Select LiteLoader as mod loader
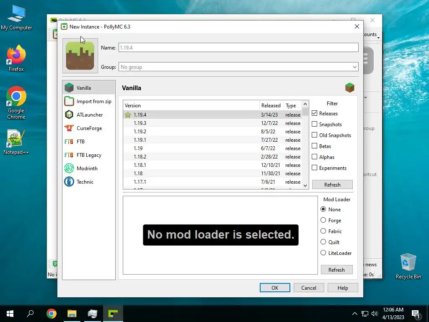 tap(323, 253)
